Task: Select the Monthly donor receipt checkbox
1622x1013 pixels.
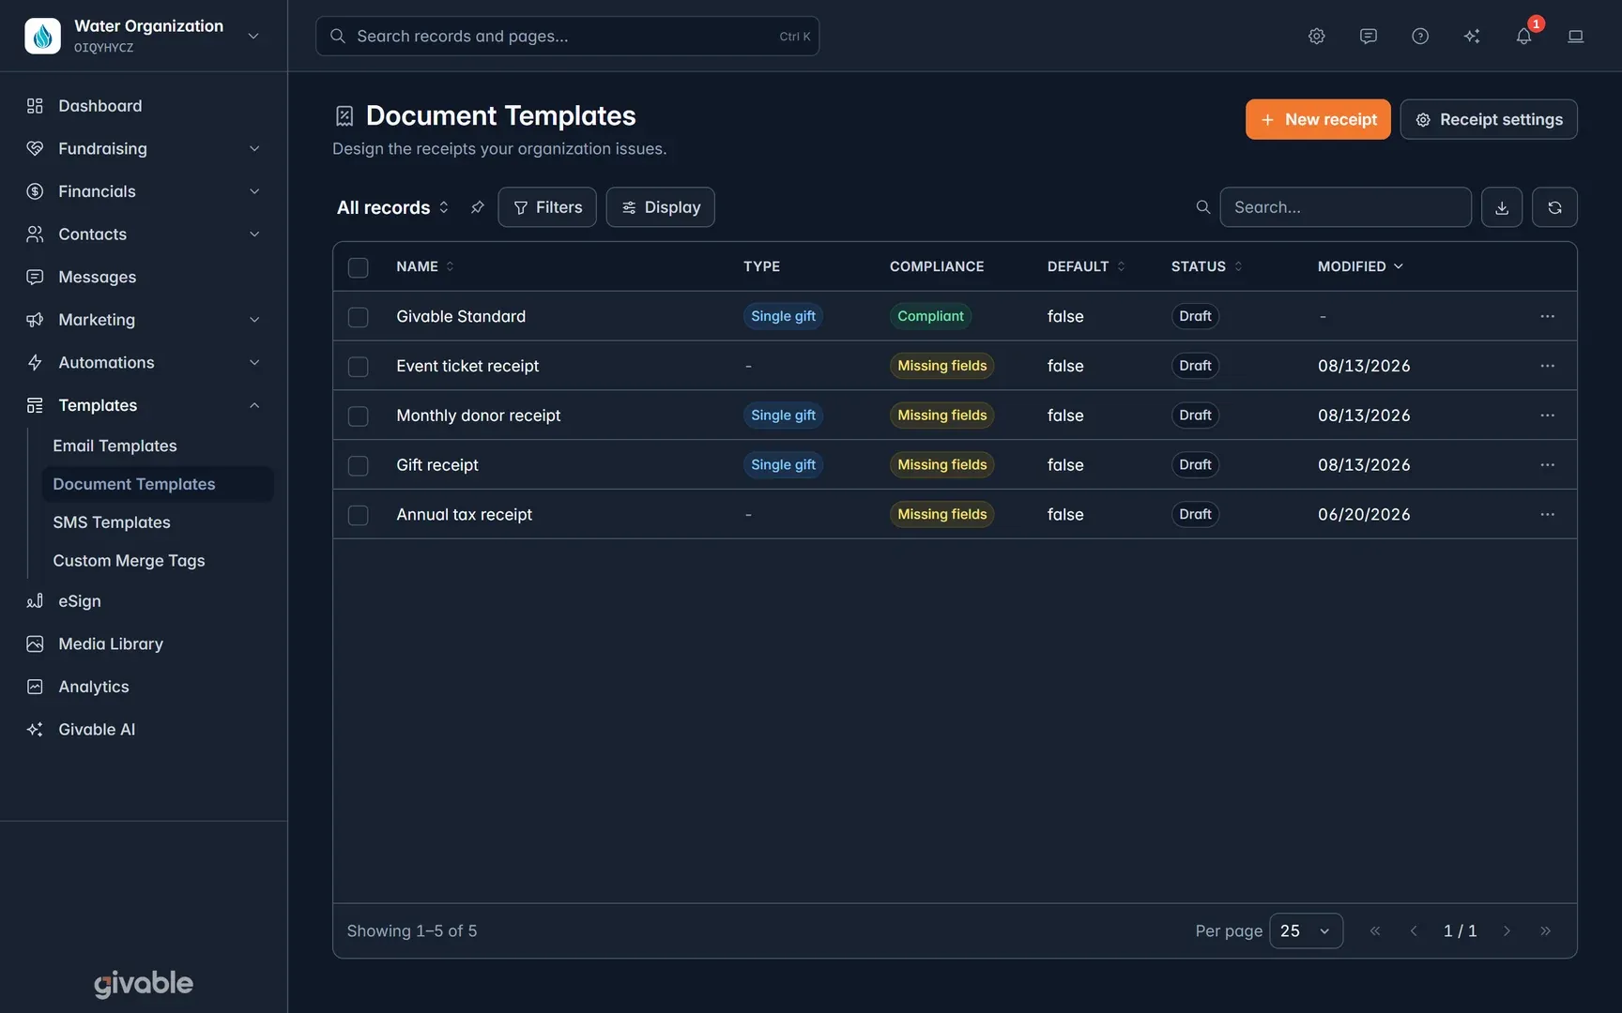Action: pos(358,416)
